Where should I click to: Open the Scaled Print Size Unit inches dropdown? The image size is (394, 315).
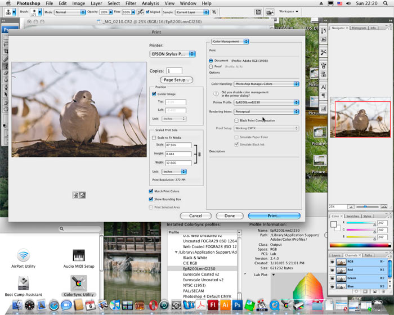(174, 172)
